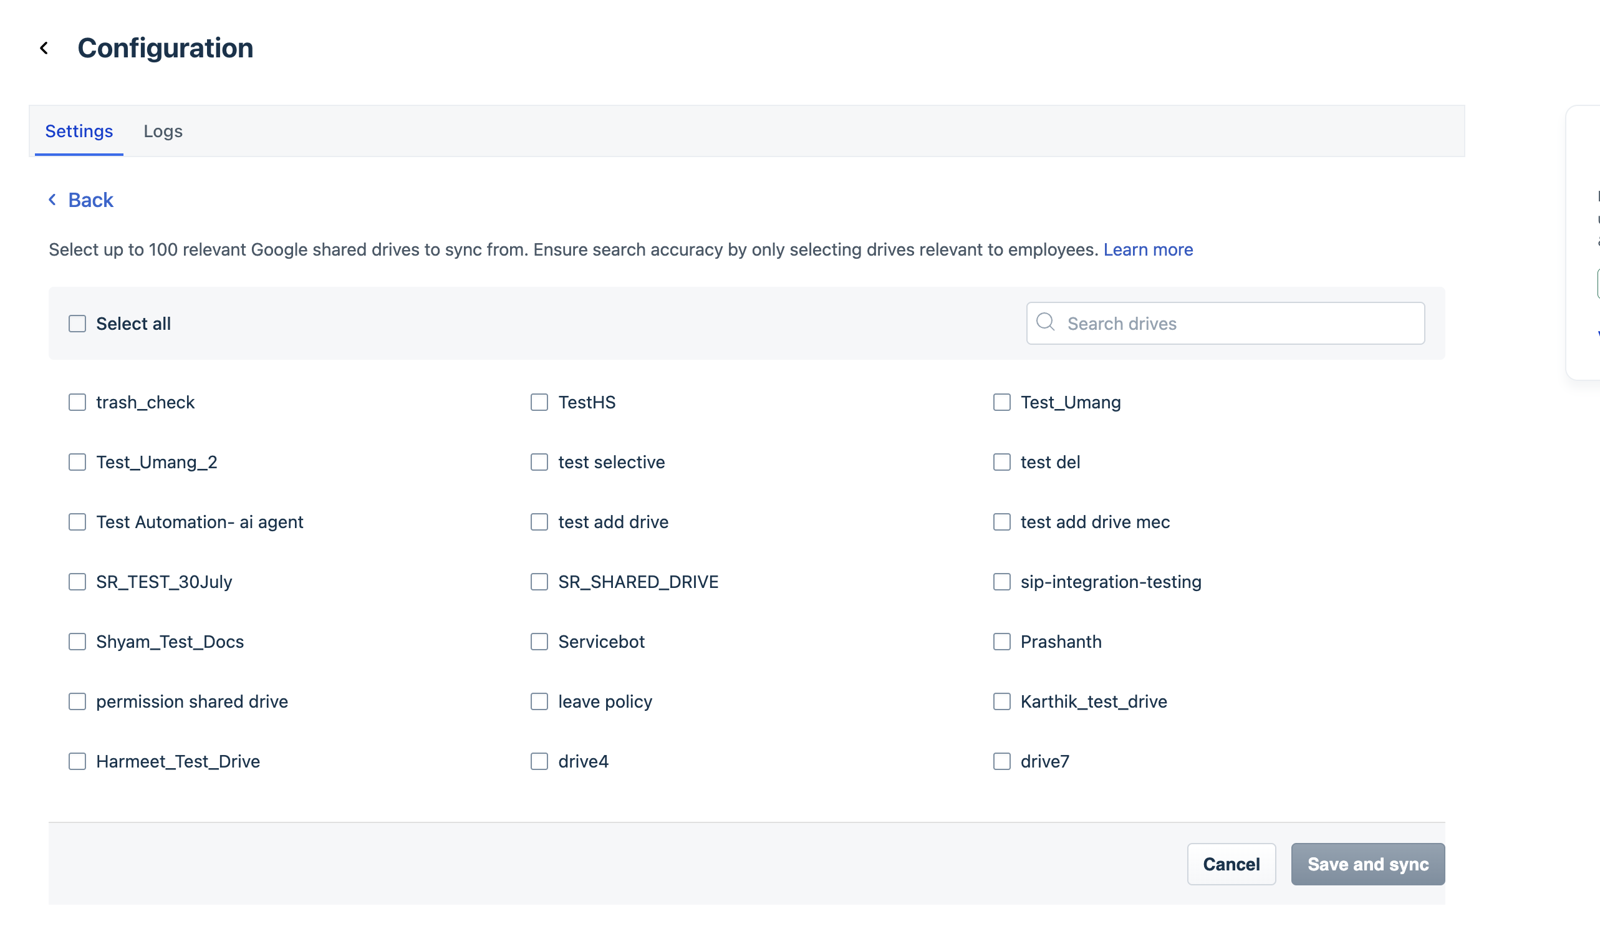Viewport: 1600px width, 934px height.
Task: Tick the SR_SHARED_DRIVE checkbox
Action: (x=539, y=582)
